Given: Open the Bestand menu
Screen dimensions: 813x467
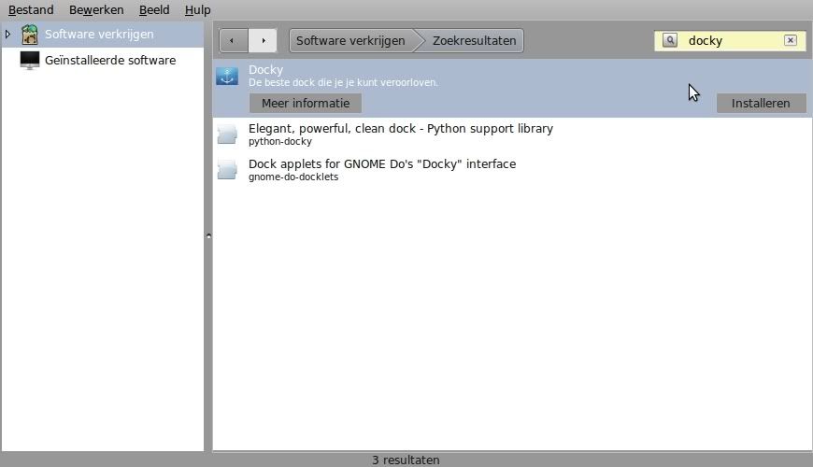Looking at the screenshot, I should [31, 10].
